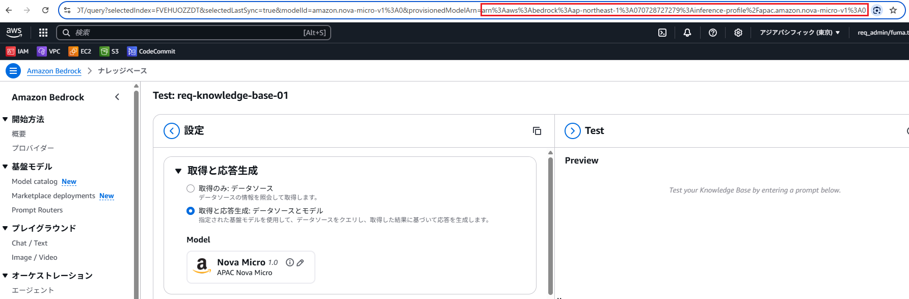The width and height of the screenshot is (909, 299).
Task: Show Nova Micro model info icon
Action: point(290,262)
